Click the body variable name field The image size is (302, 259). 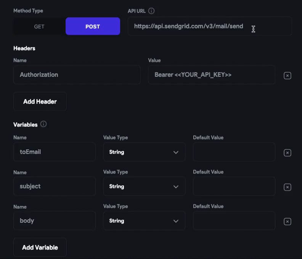55,220
